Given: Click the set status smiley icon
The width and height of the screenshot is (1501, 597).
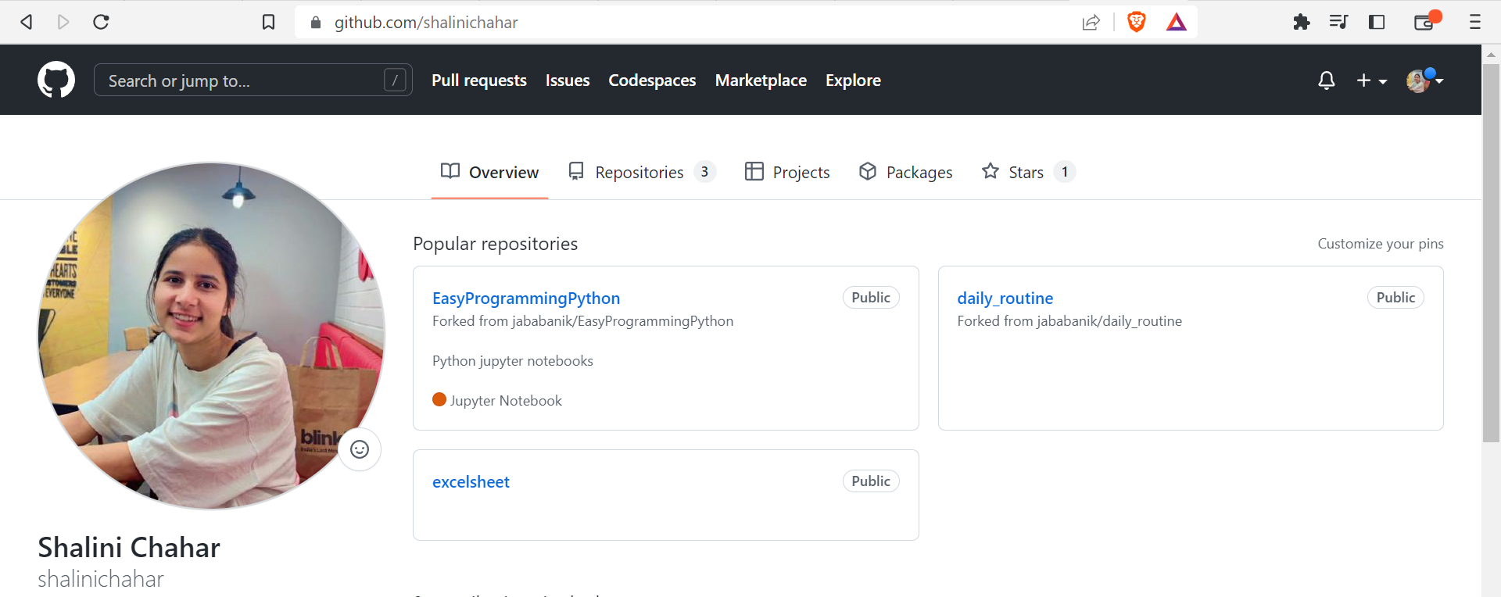Looking at the screenshot, I should (360, 449).
